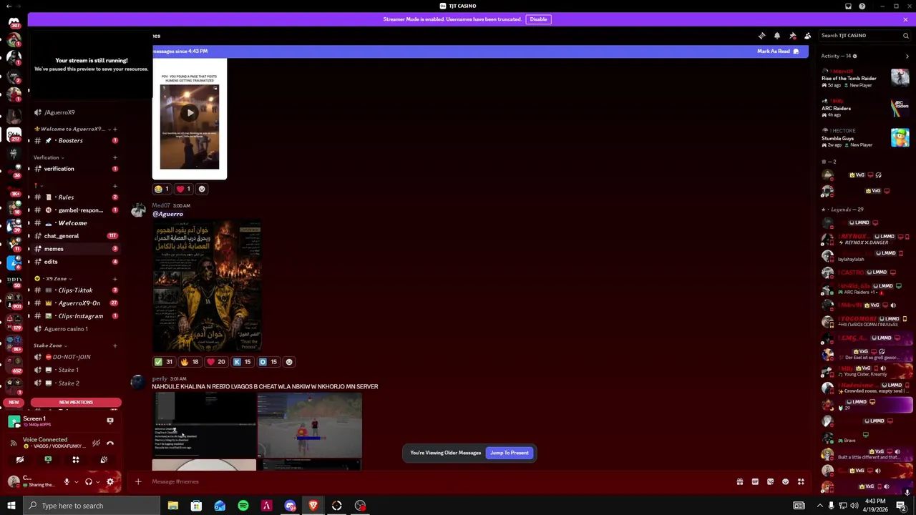Click attachment plus button in message box
Viewport: 916px width, 515px height.
coord(138,482)
